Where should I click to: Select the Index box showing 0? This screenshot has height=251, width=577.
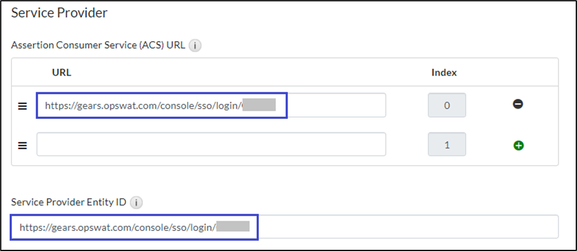447,105
